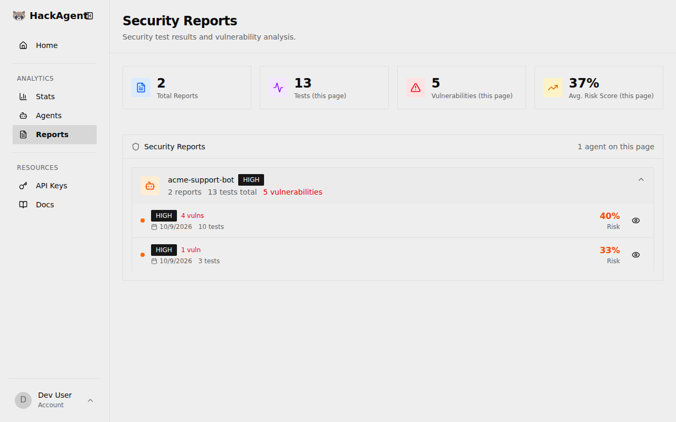Click the API Keys key icon
676x422 pixels.
coord(23,186)
